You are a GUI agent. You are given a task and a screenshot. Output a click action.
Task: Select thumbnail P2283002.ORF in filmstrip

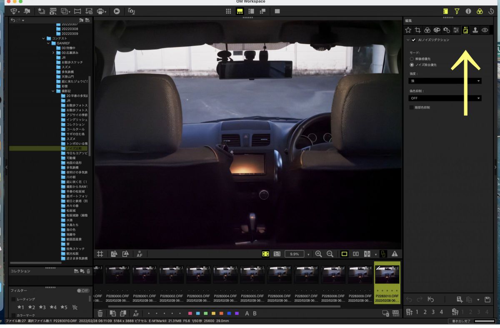click(x=171, y=275)
